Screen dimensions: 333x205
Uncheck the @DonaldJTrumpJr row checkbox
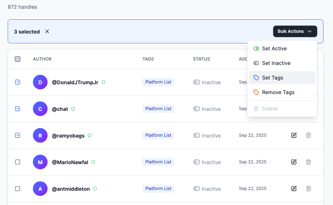point(18,82)
